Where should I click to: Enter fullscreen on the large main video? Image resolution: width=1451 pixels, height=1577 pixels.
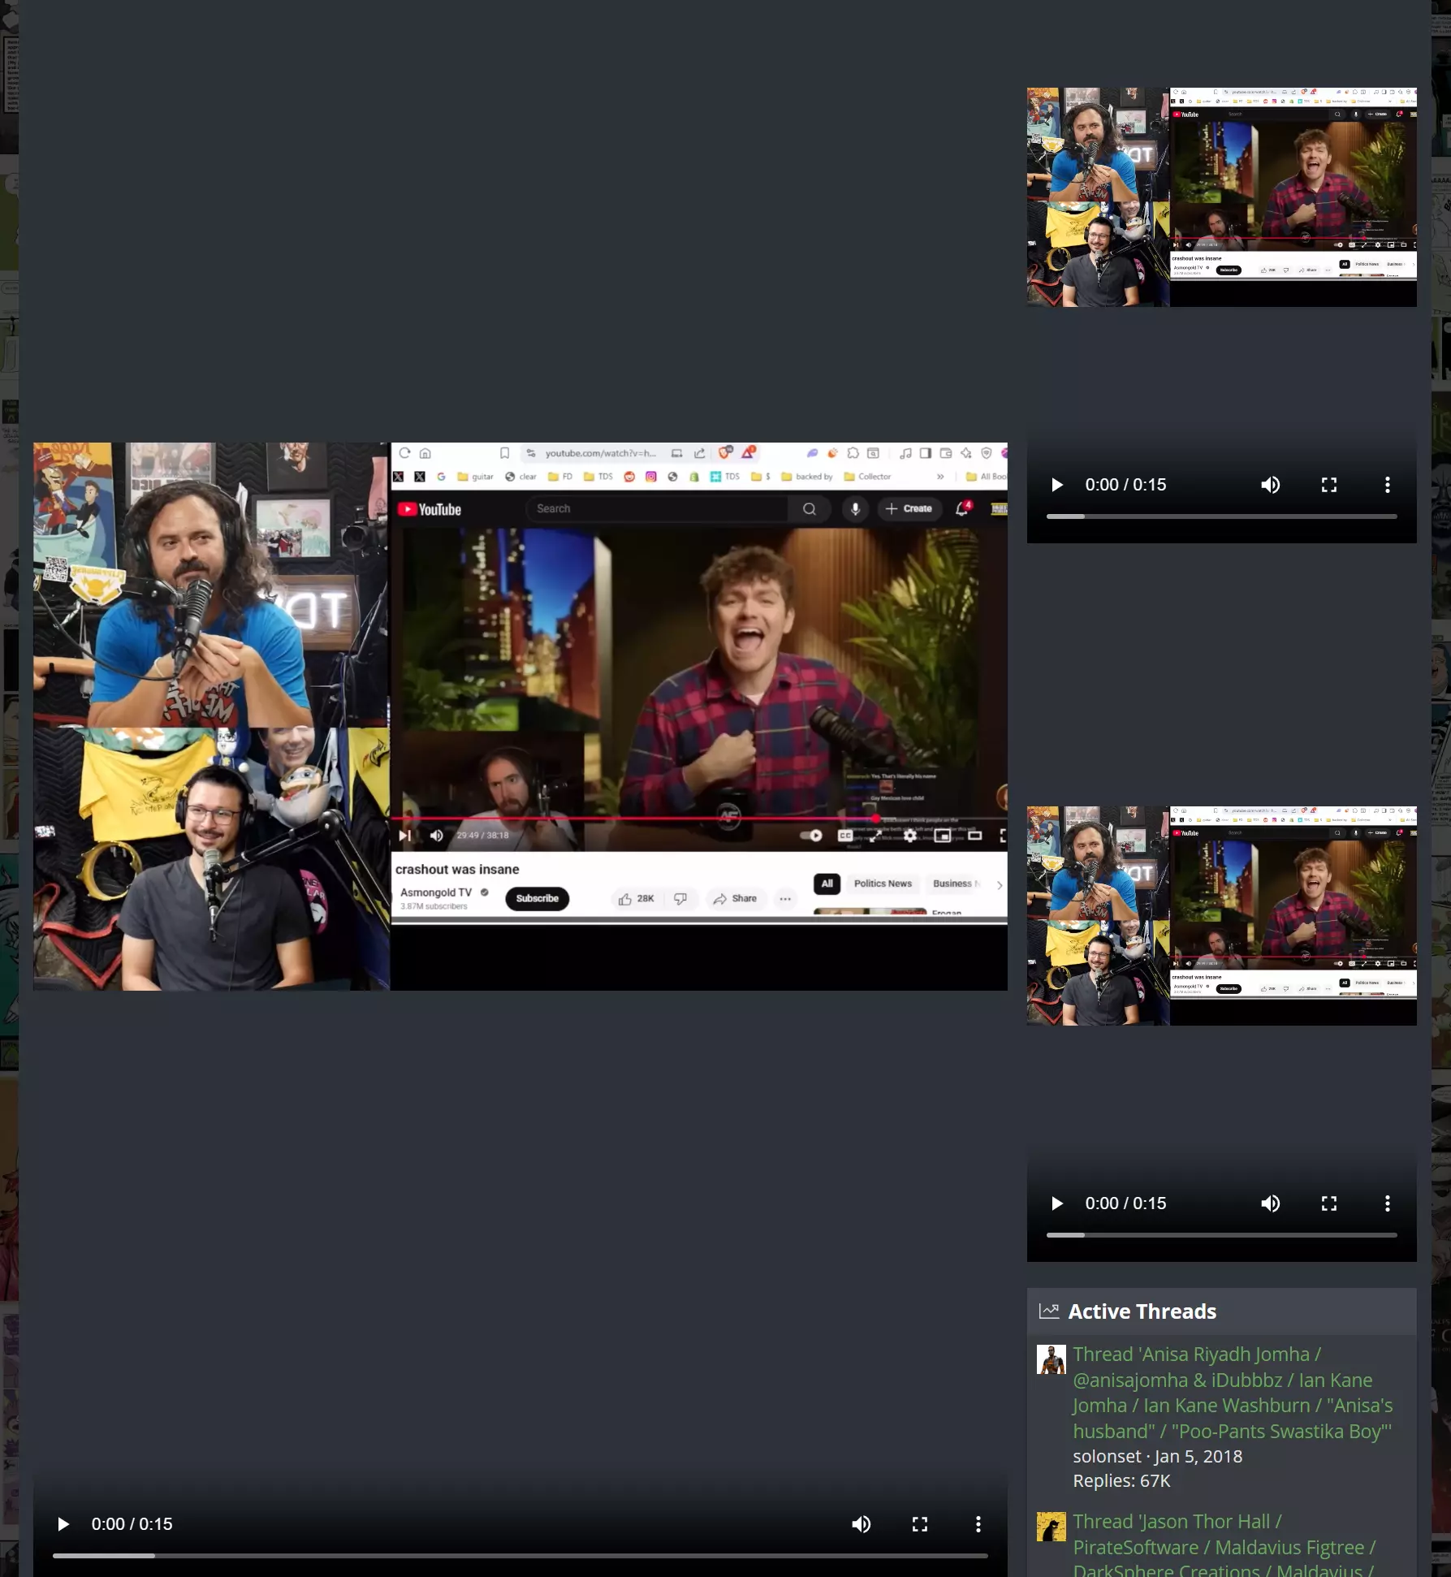[x=920, y=1524]
